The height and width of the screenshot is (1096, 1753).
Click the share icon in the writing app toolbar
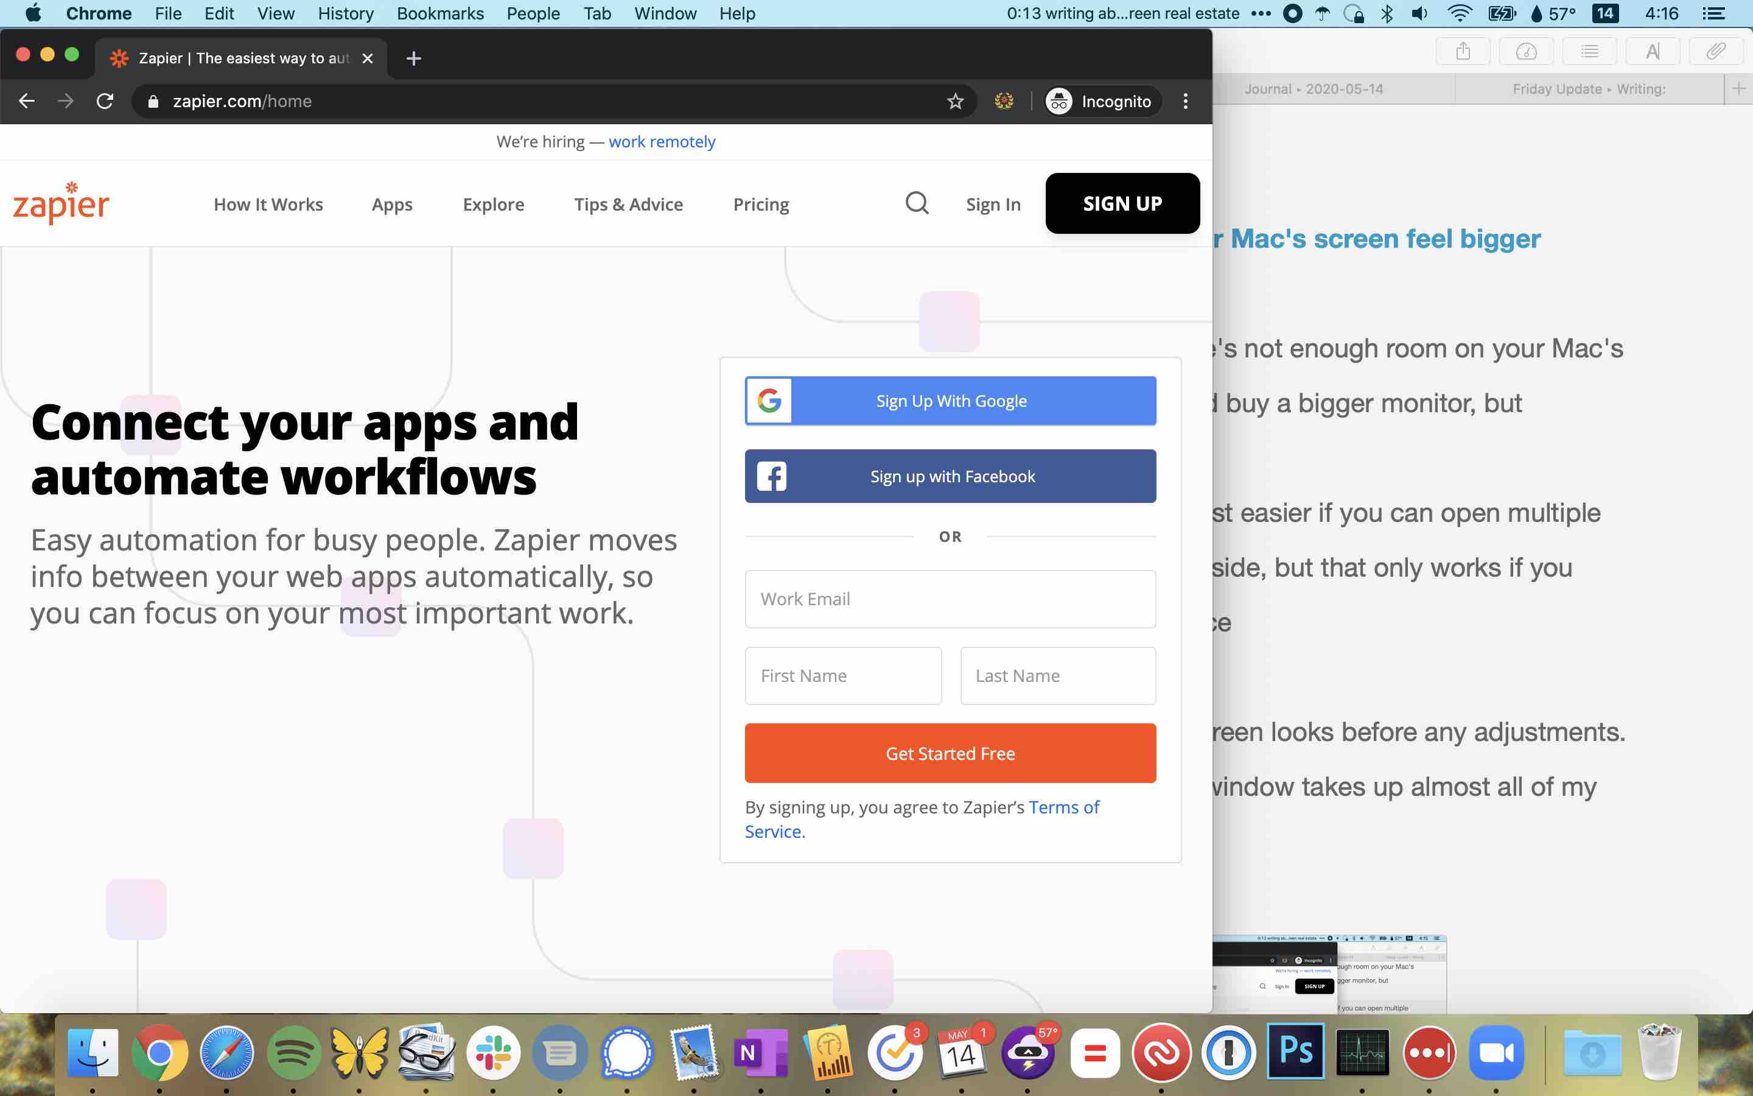(x=1463, y=52)
